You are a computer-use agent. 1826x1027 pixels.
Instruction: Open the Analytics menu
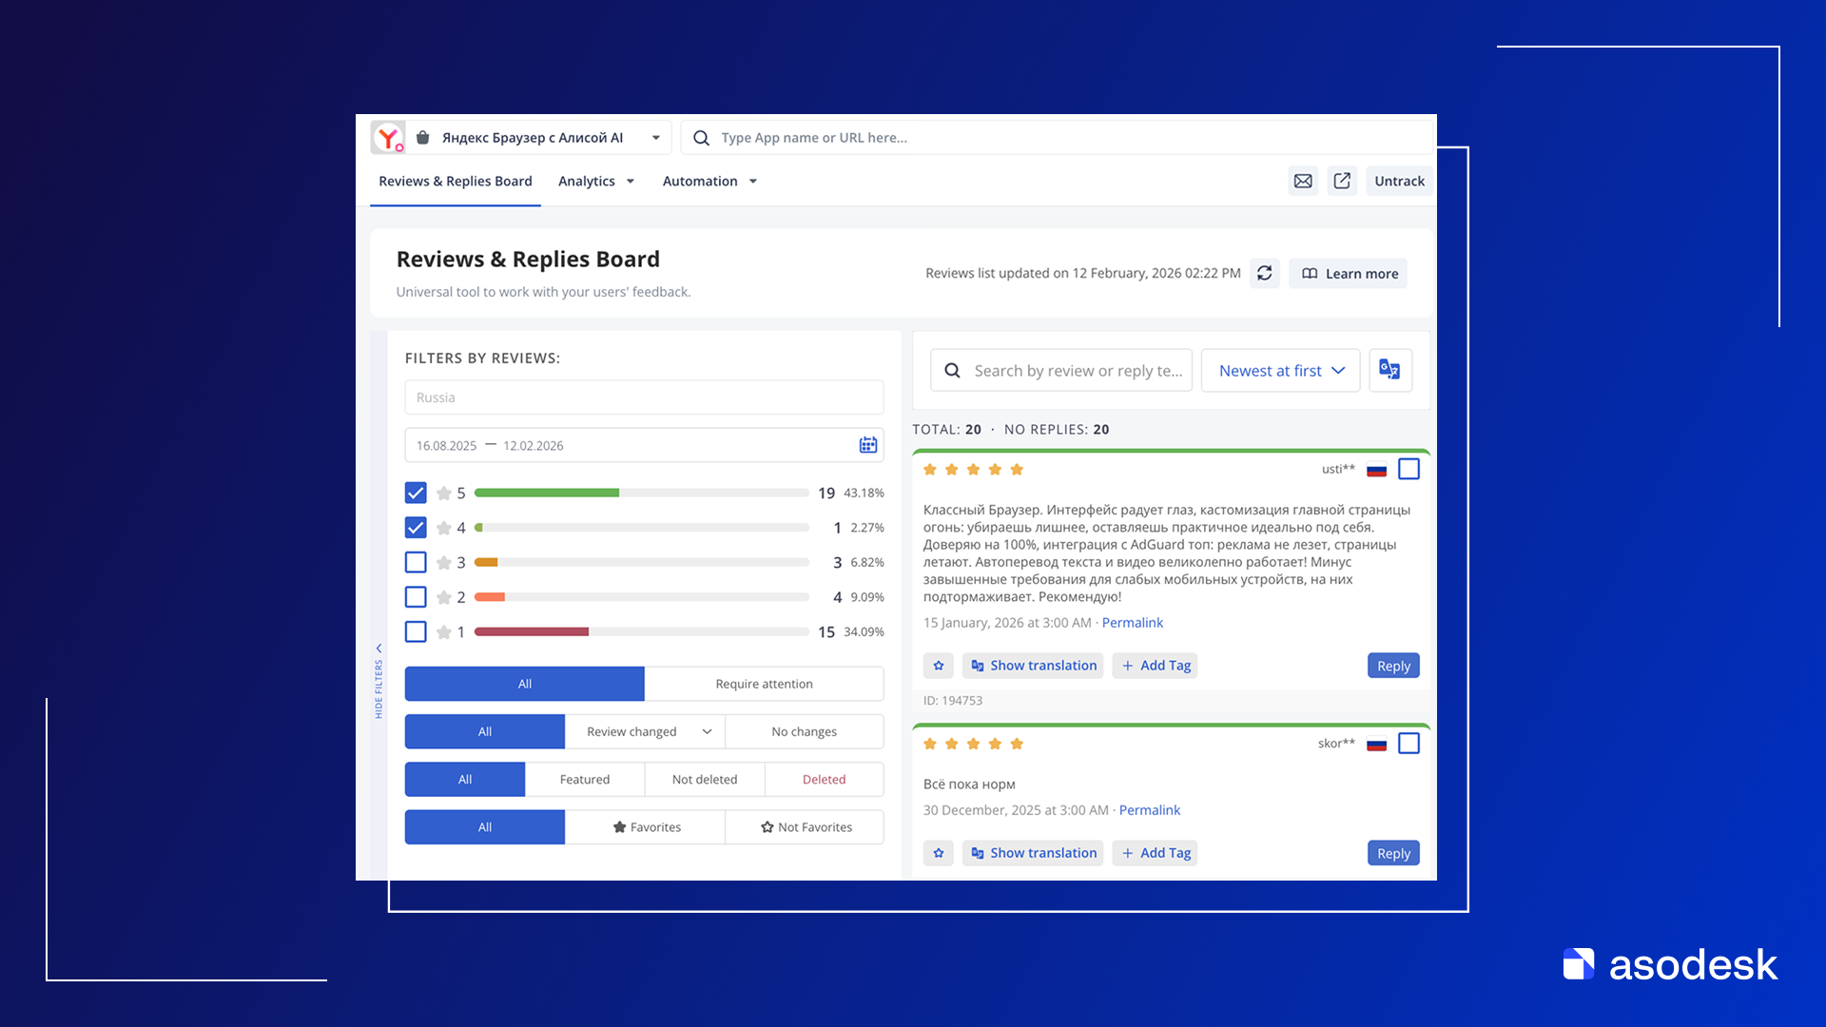pyautogui.click(x=595, y=181)
